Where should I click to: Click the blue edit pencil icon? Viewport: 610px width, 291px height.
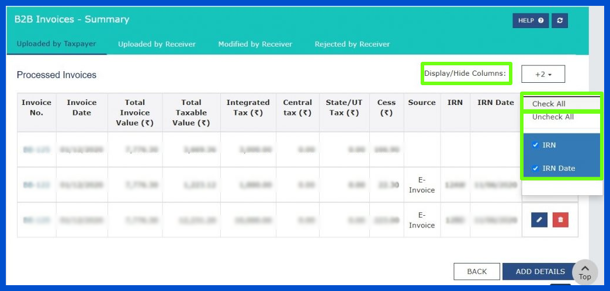539,219
